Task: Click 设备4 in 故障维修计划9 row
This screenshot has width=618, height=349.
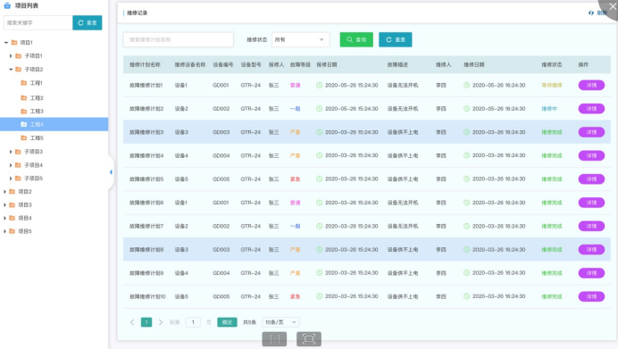Action: 181,273
